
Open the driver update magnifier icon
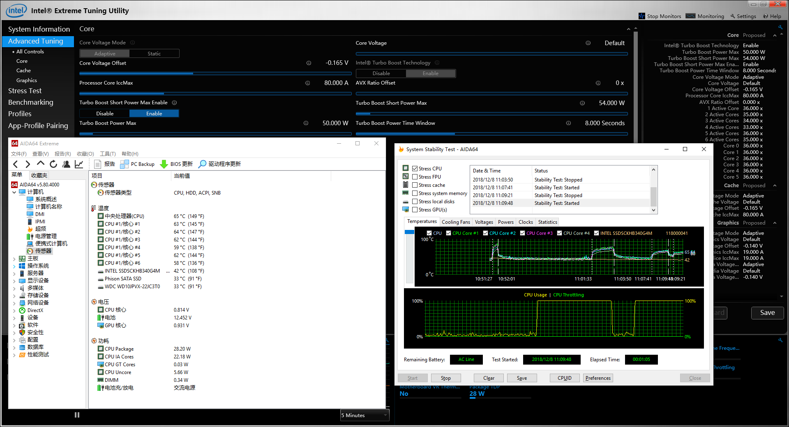click(202, 164)
